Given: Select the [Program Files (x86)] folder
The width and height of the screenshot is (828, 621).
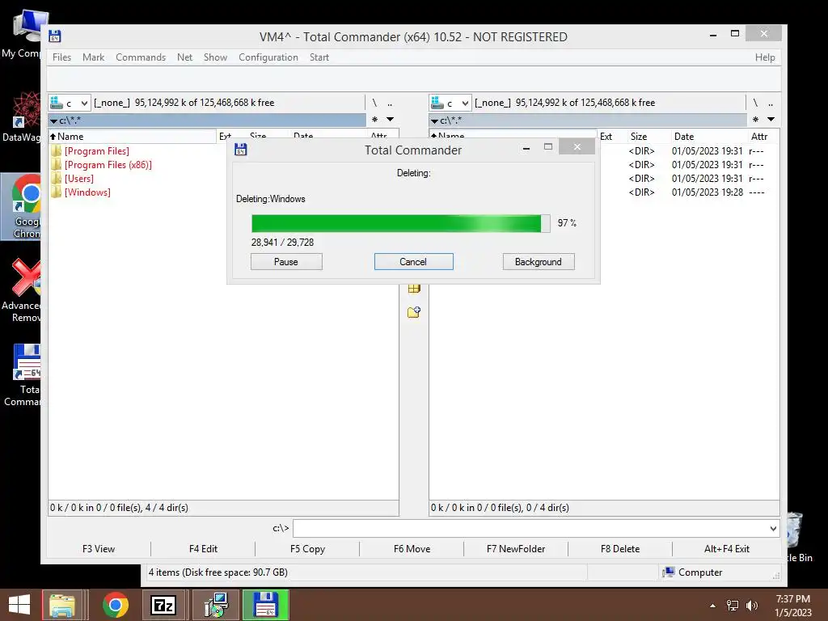Looking at the screenshot, I should pos(108,165).
